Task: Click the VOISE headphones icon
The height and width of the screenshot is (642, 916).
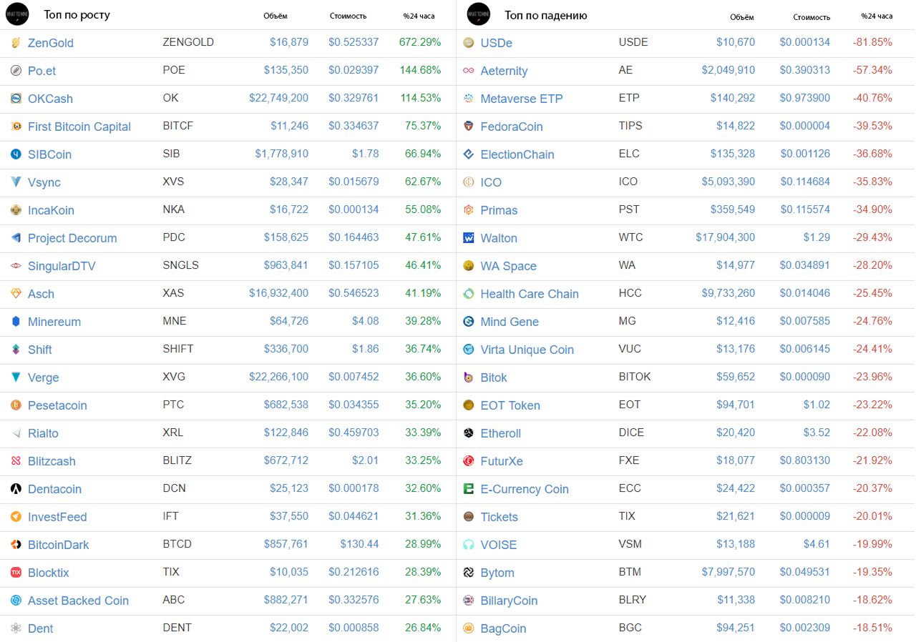Action: coord(469,545)
